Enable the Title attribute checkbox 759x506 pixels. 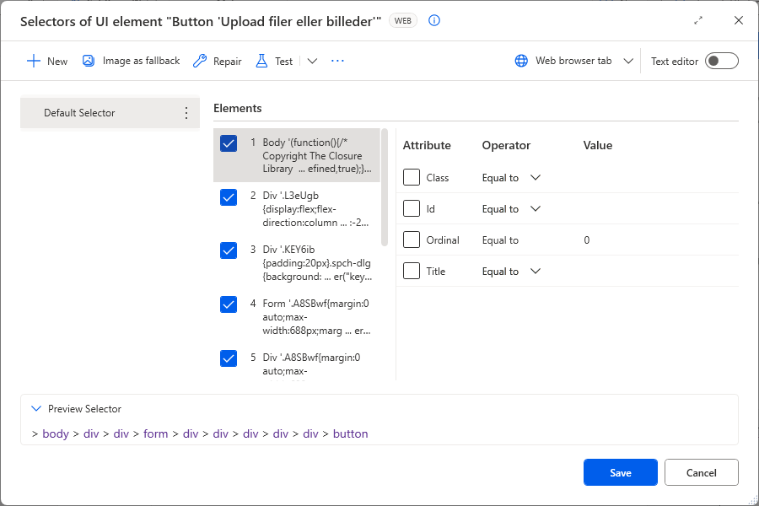point(412,271)
